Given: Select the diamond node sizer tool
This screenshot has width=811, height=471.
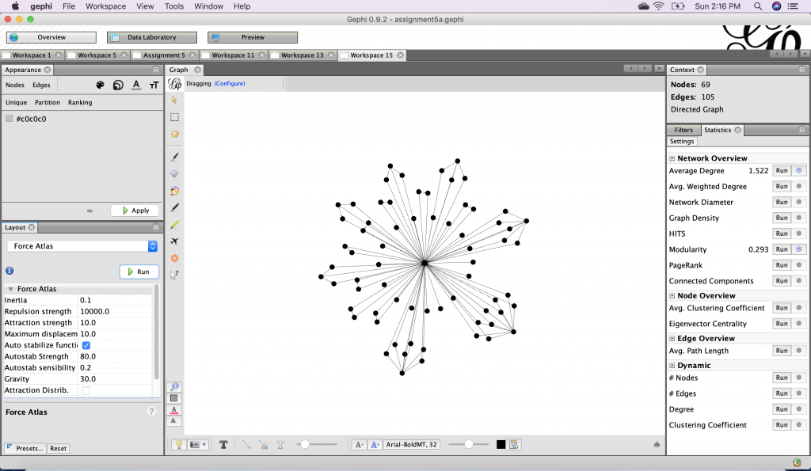Looking at the screenshot, I should (175, 173).
